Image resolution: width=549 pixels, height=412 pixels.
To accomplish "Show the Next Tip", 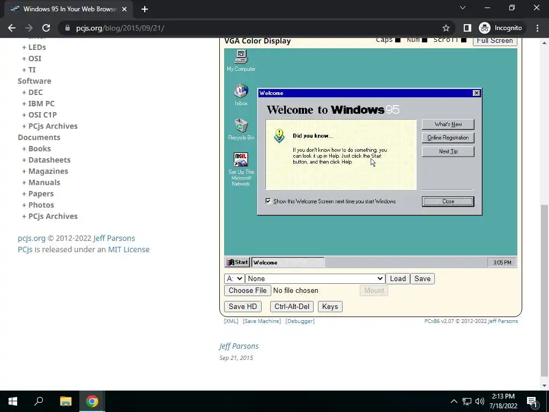I will tap(448, 151).
